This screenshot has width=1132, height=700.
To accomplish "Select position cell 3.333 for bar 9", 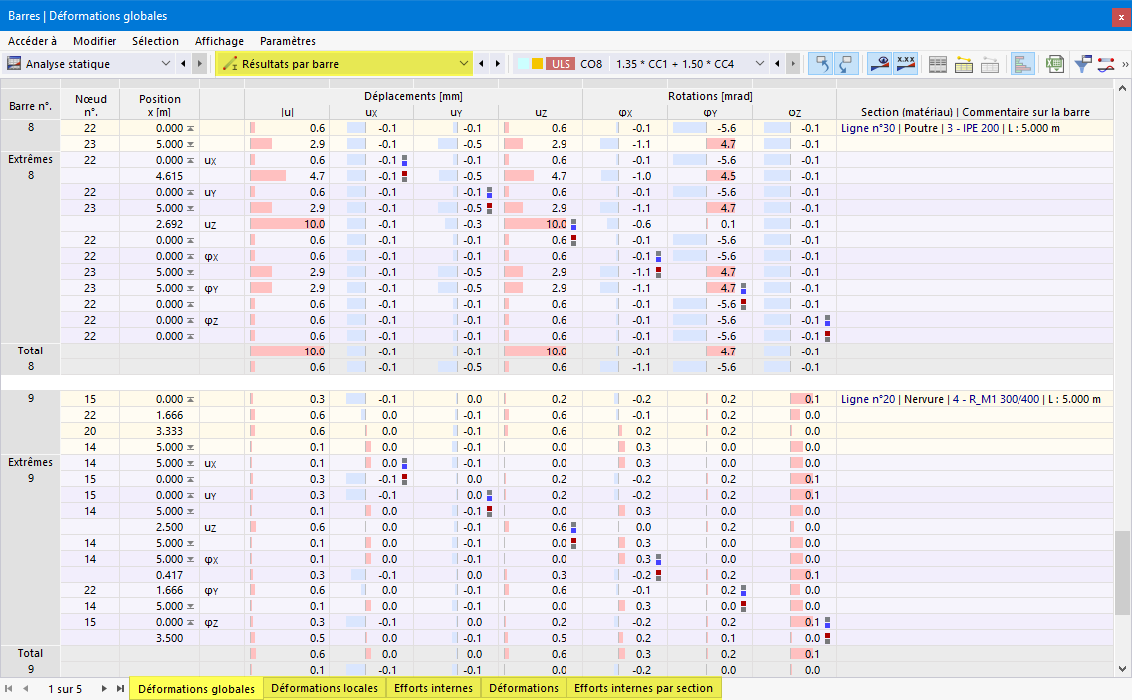I will click(159, 431).
